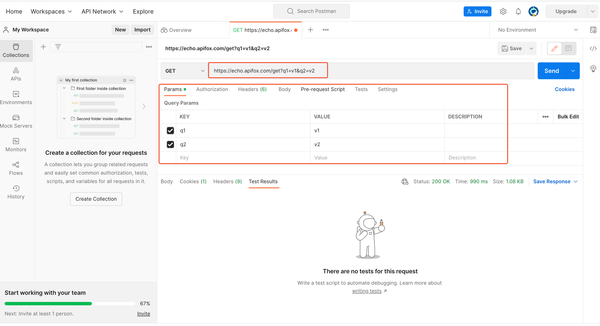Viewport: 600px width, 326px height.
Task: Click the Create Collection button
Action: (x=96, y=199)
